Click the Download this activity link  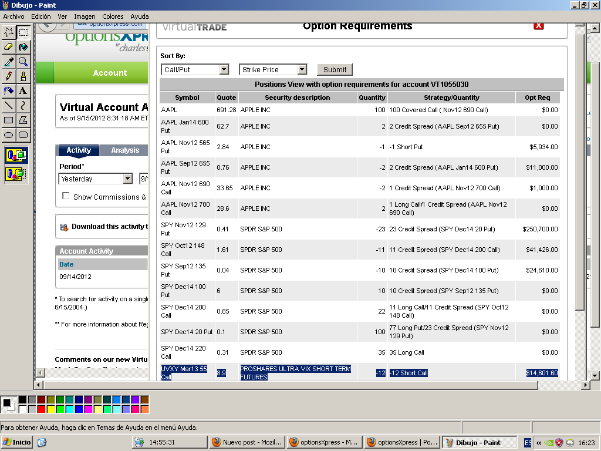tap(109, 227)
